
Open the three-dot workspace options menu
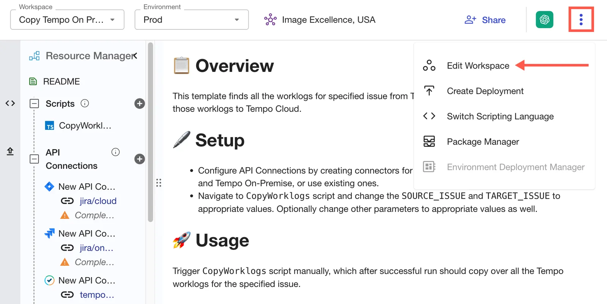[x=581, y=20]
